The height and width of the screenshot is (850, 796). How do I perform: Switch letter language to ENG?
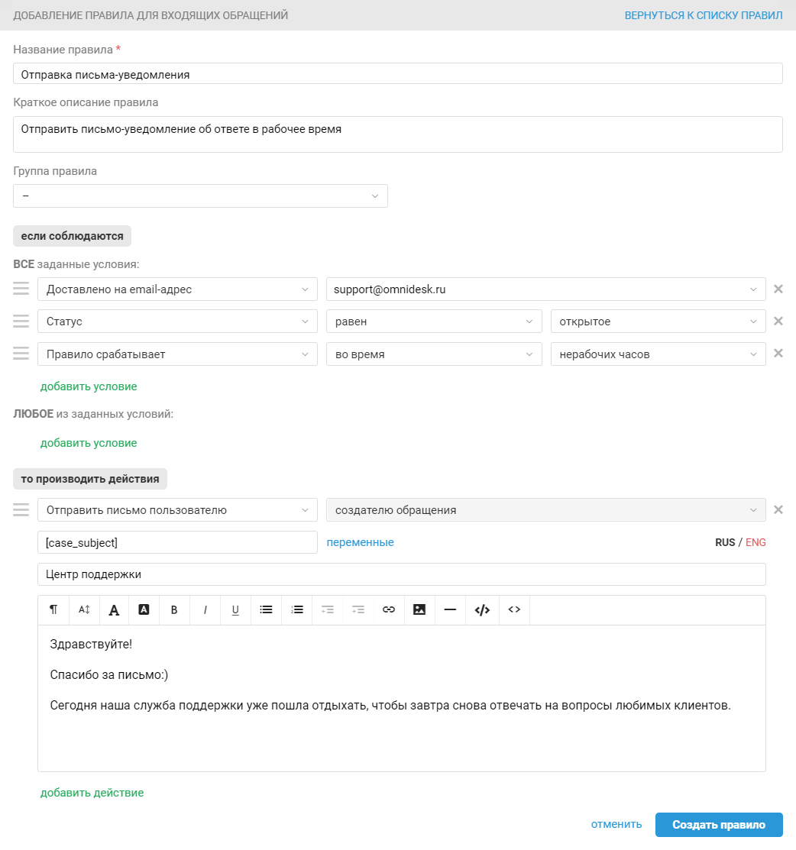756,543
